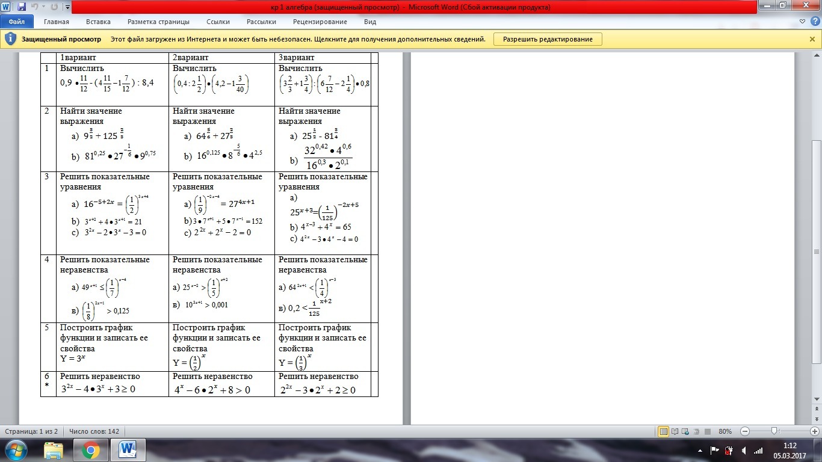Close the Protected View message bar
This screenshot has width=822, height=462.
pyautogui.click(x=812, y=39)
